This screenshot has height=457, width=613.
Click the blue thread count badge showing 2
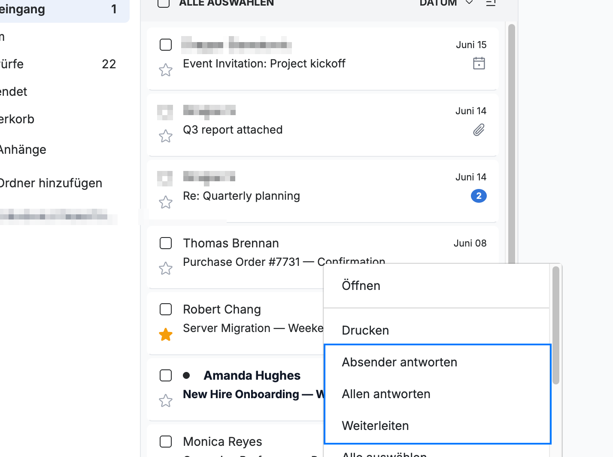[479, 196]
